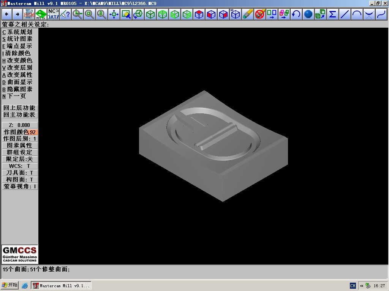
Task: Click the four-arrow fit screen icon
Action: point(114,14)
